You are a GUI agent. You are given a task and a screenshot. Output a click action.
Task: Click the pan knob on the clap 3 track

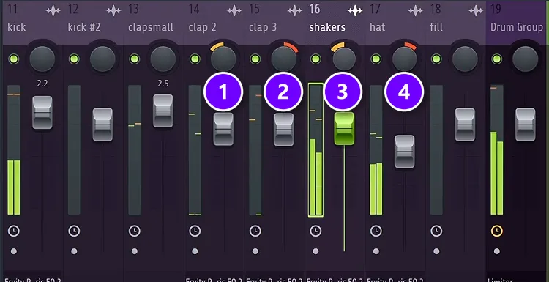(x=284, y=59)
